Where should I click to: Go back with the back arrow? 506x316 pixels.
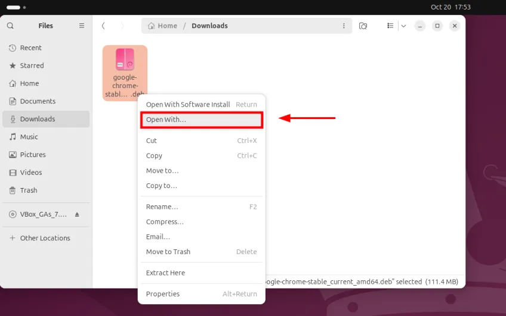(x=104, y=26)
